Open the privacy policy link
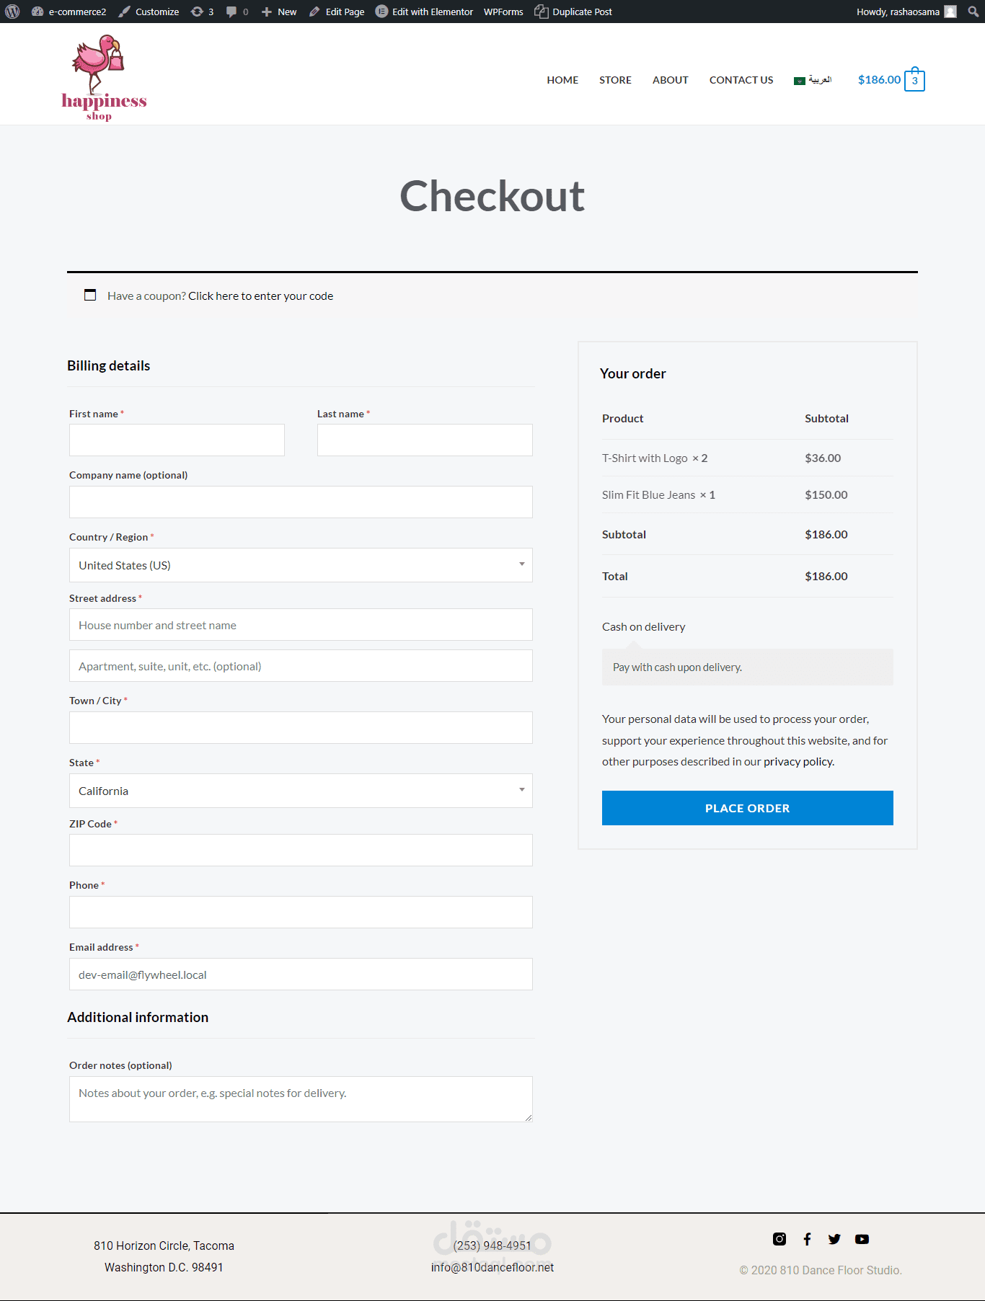The height and width of the screenshot is (1301, 985). pos(798,762)
